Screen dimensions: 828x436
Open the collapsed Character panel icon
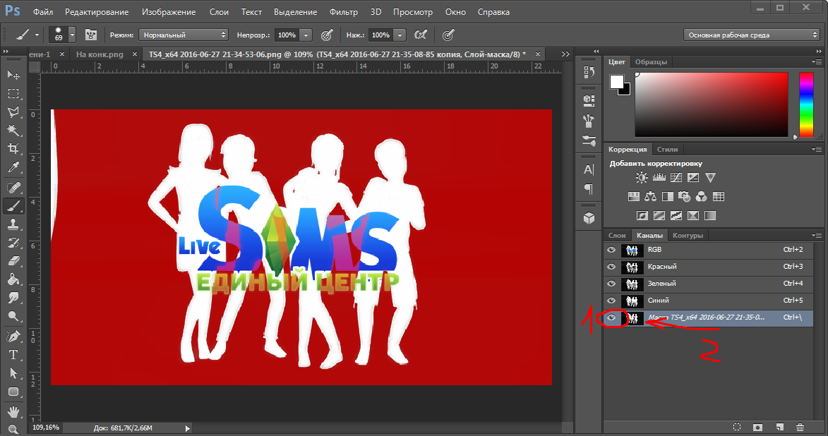(x=589, y=169)
